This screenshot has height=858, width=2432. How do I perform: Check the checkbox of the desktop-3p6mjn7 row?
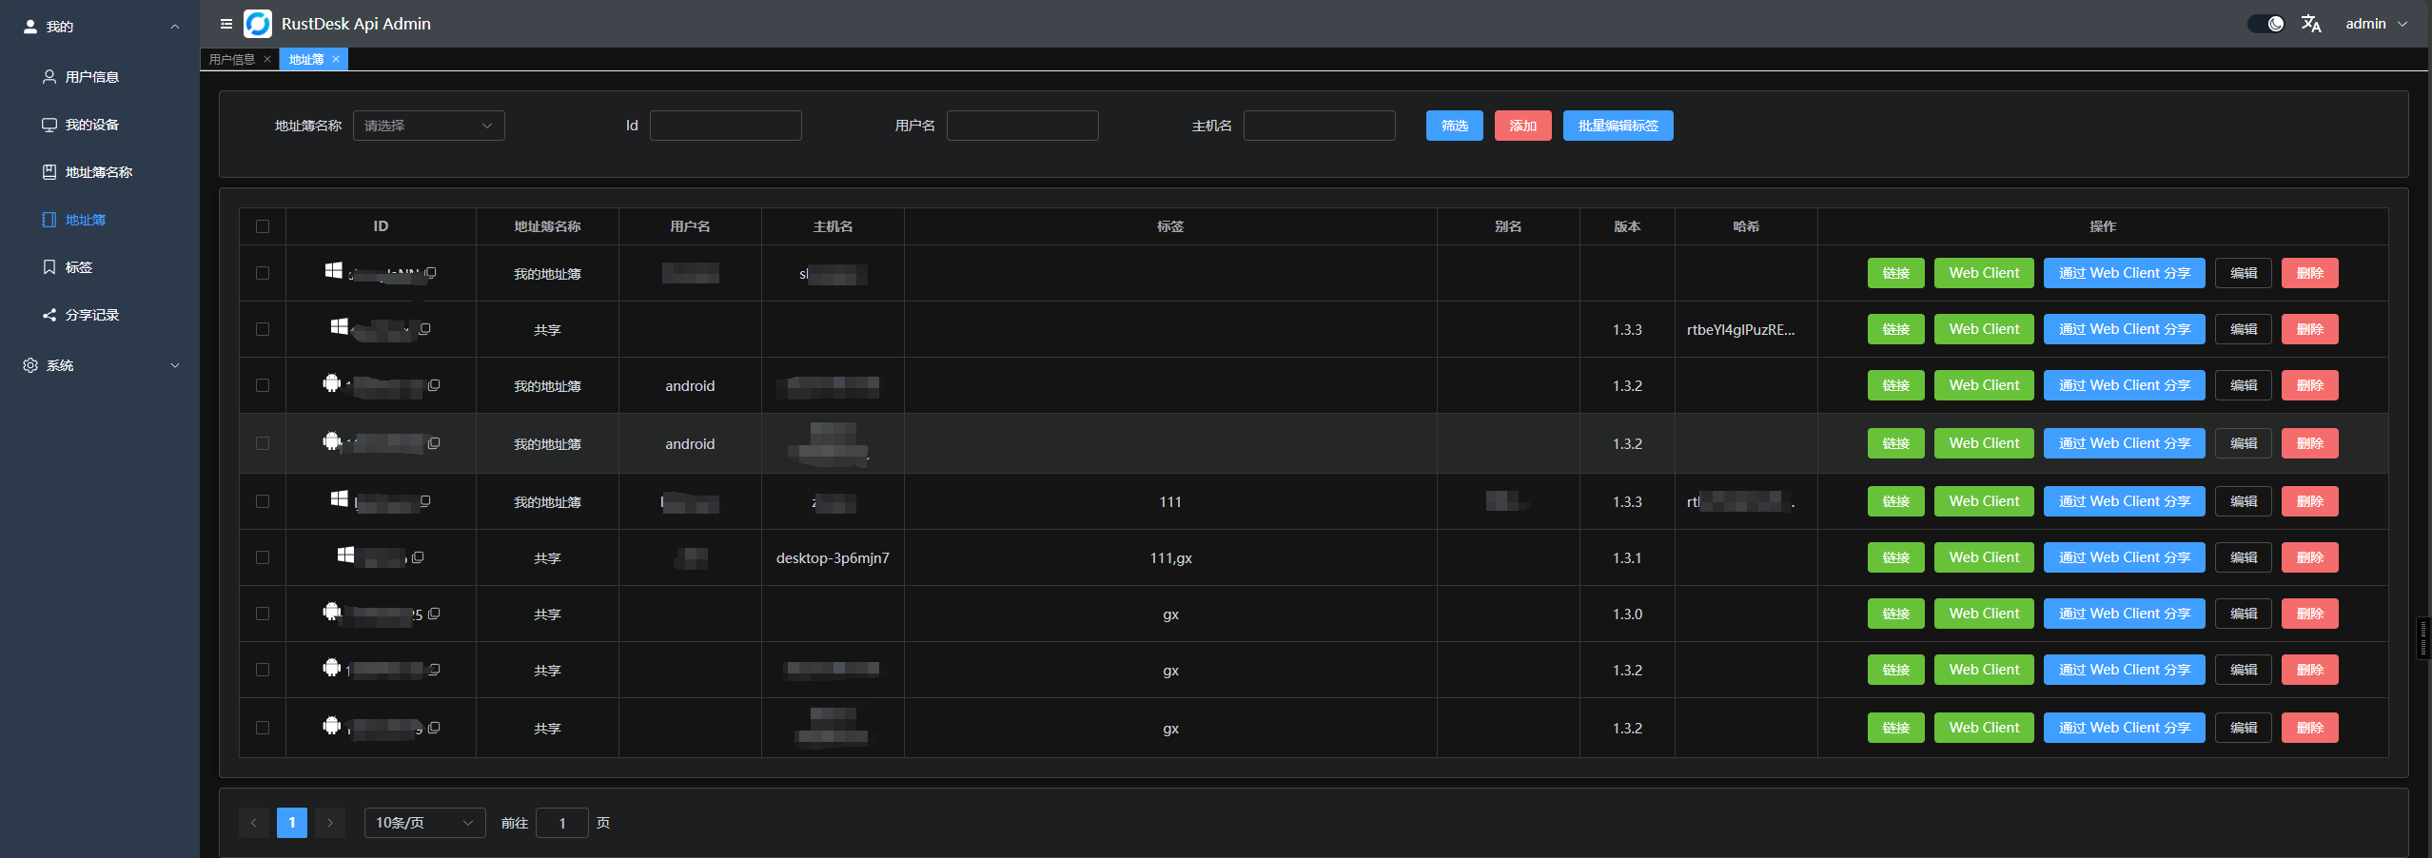point(263,557)
